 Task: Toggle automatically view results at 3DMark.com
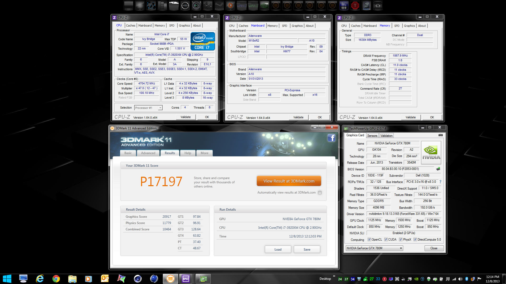[320, 192]
